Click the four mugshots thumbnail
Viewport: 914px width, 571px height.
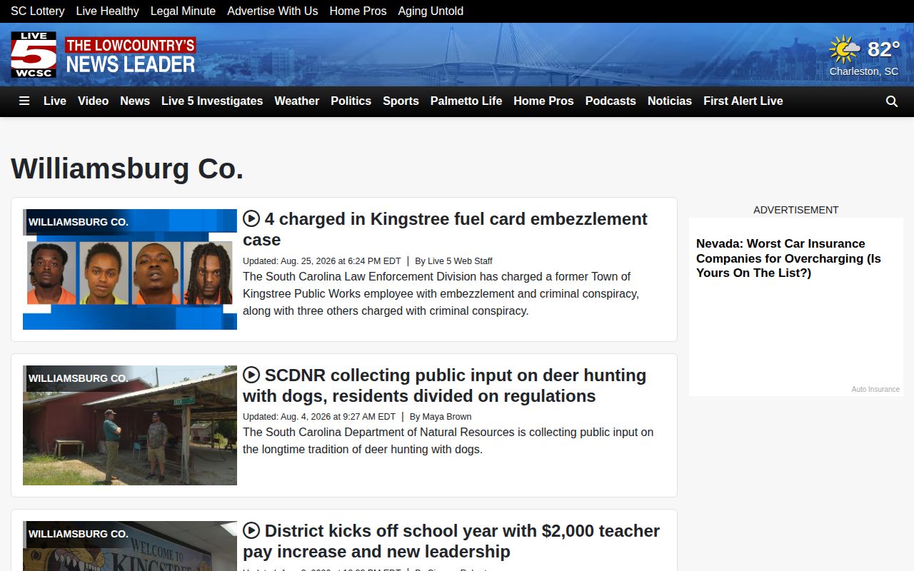(x=130, y=269)
